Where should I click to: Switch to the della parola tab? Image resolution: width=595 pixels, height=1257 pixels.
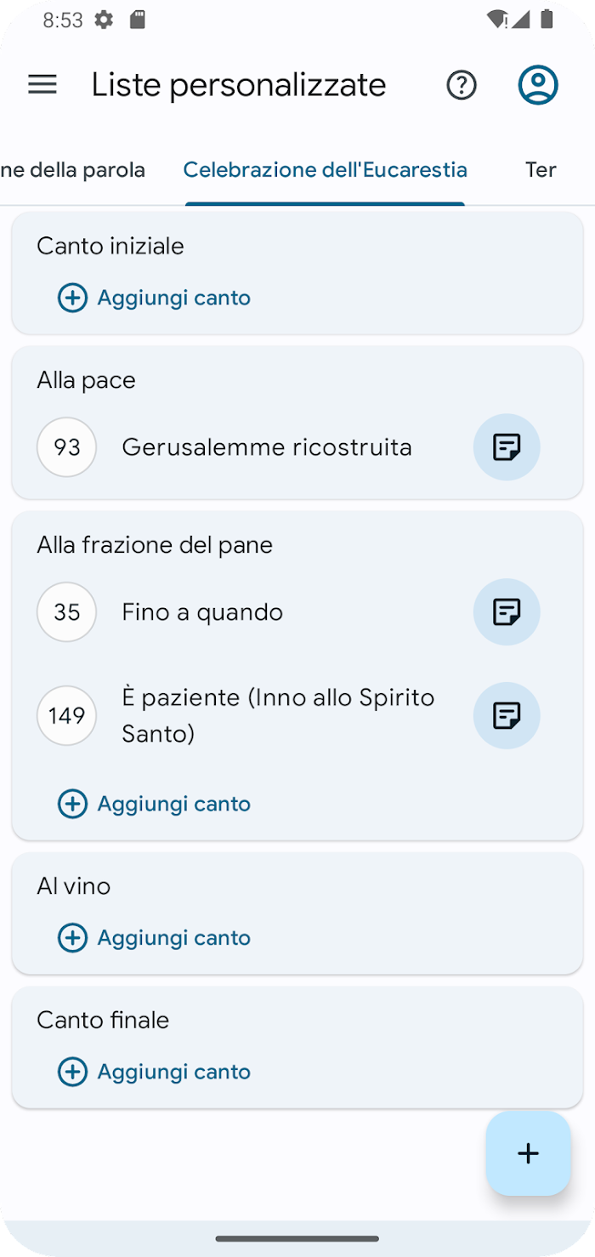(73, 170)
